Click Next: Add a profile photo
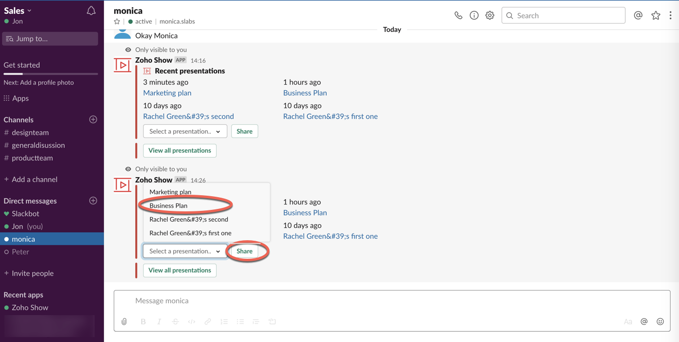The height and width of the screenshot is (342, 679). (x=39, y=82)
